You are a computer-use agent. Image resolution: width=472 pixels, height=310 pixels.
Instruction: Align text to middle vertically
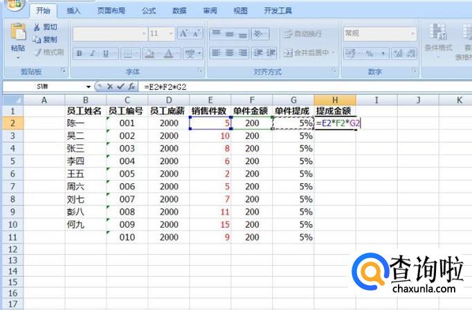[230, 34]
